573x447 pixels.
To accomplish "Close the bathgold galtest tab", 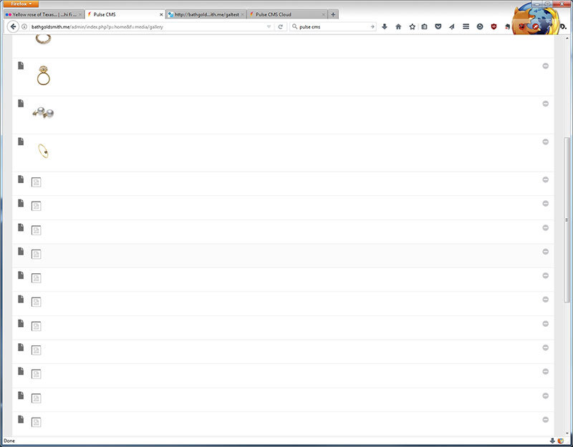I will [242, 14].
